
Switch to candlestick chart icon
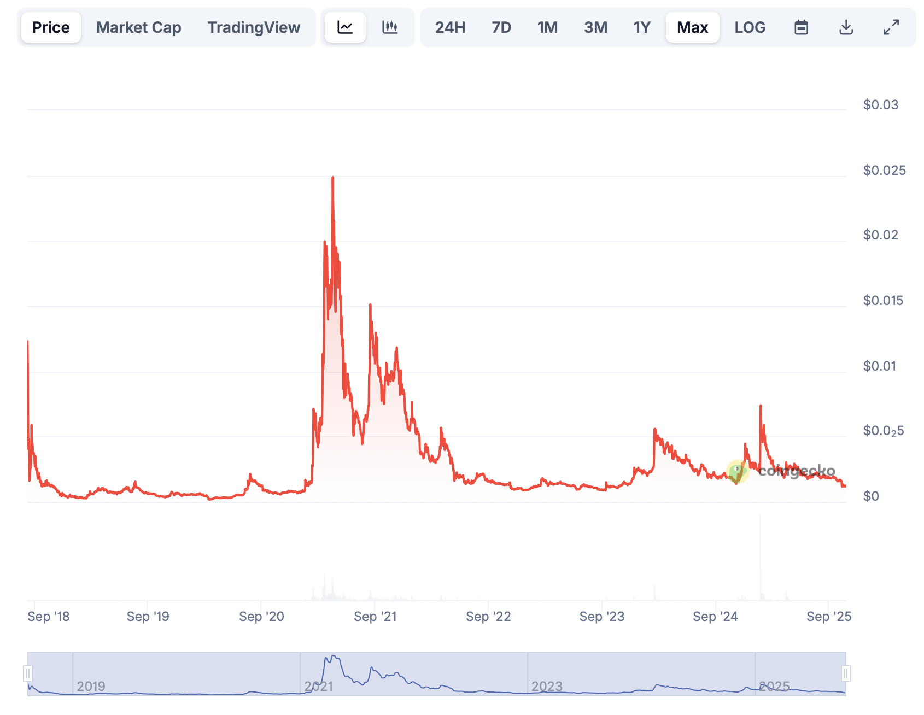tap(390, 27)
